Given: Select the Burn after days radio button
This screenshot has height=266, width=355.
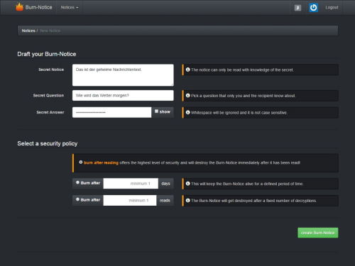Looking at the screenshot, I should pyautogui.click(x=77, y=182).
